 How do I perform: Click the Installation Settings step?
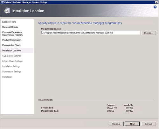(11, 66)
